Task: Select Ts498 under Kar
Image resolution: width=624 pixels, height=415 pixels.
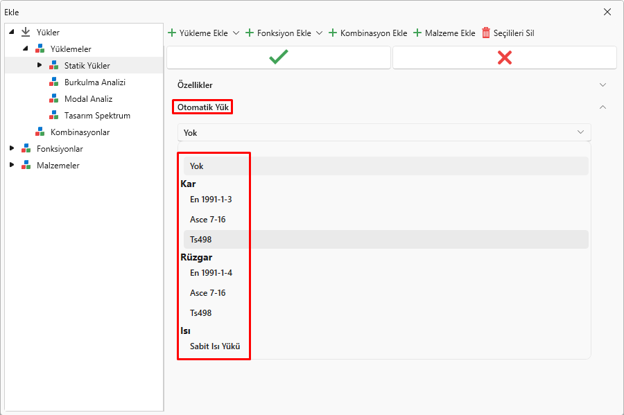Action: (201, 240)
